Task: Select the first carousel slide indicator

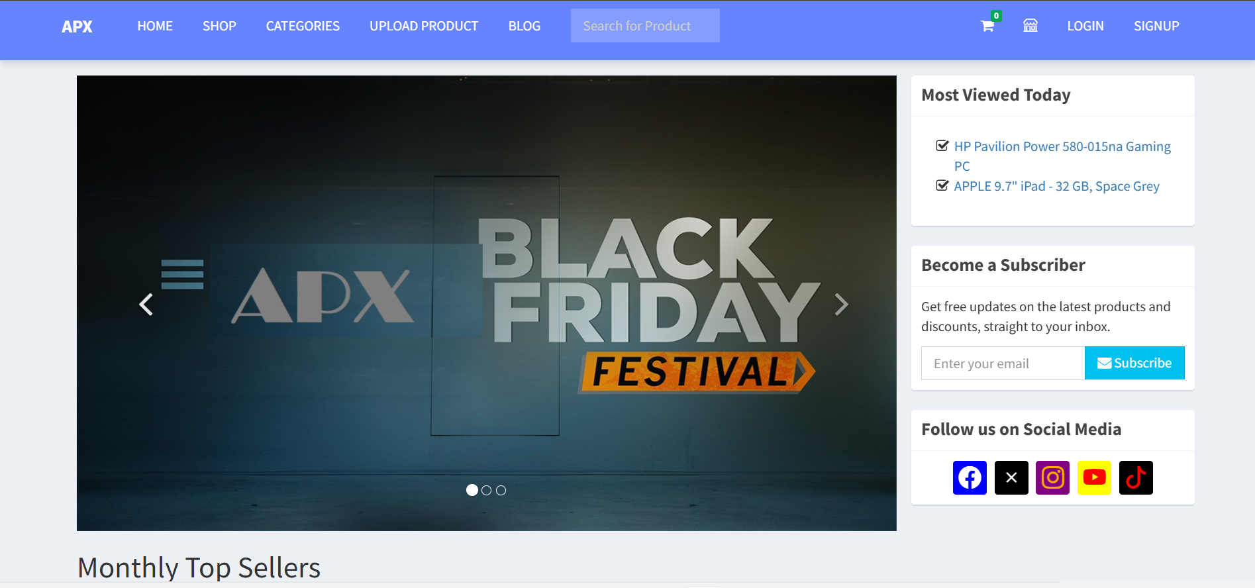Action: [472, 490]
